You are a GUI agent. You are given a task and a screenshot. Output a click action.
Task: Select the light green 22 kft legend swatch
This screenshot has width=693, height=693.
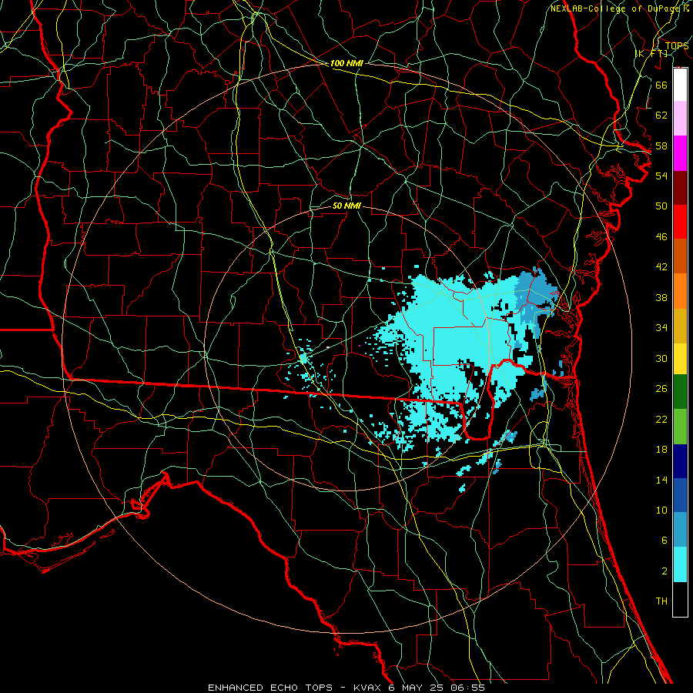pos(680,427)
